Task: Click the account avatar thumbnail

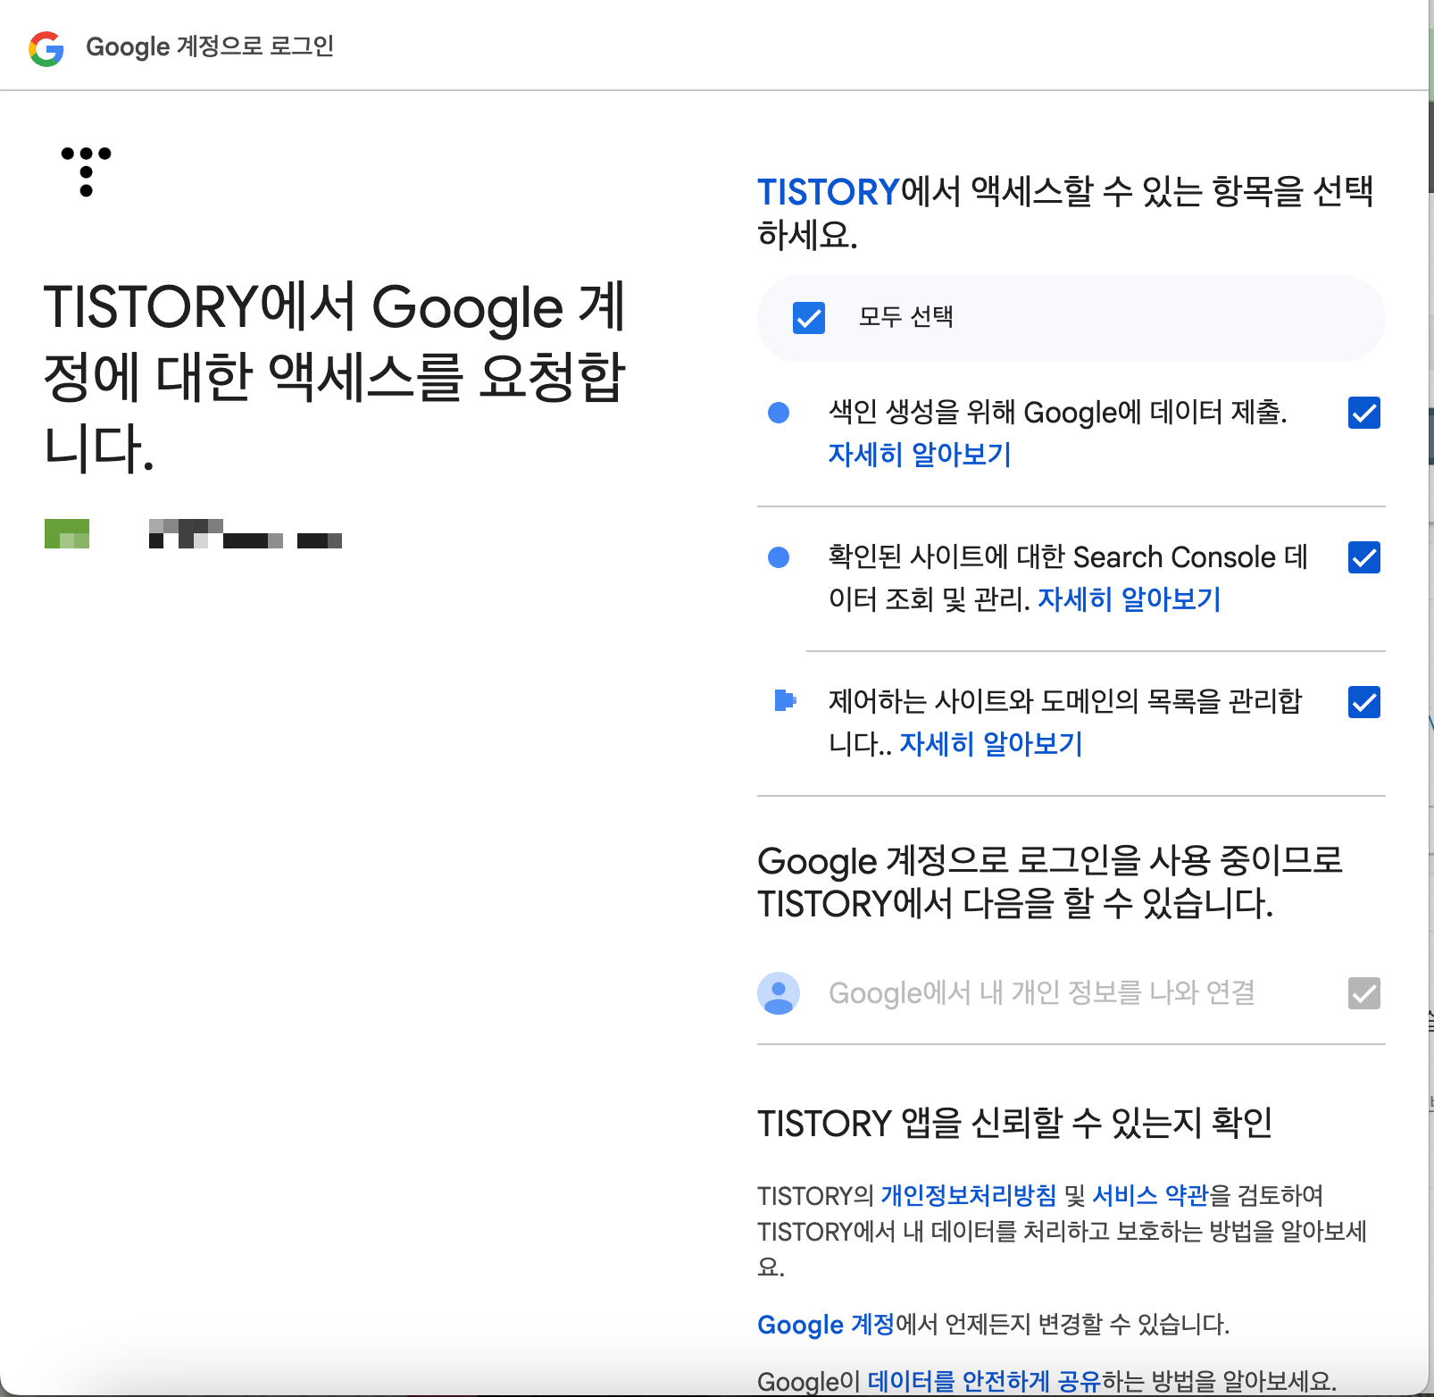Action: [x=67, y=533]
